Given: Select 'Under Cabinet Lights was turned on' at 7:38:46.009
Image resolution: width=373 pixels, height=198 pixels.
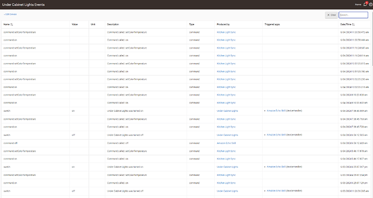Looking at the screenshot, I should point(125,111).
